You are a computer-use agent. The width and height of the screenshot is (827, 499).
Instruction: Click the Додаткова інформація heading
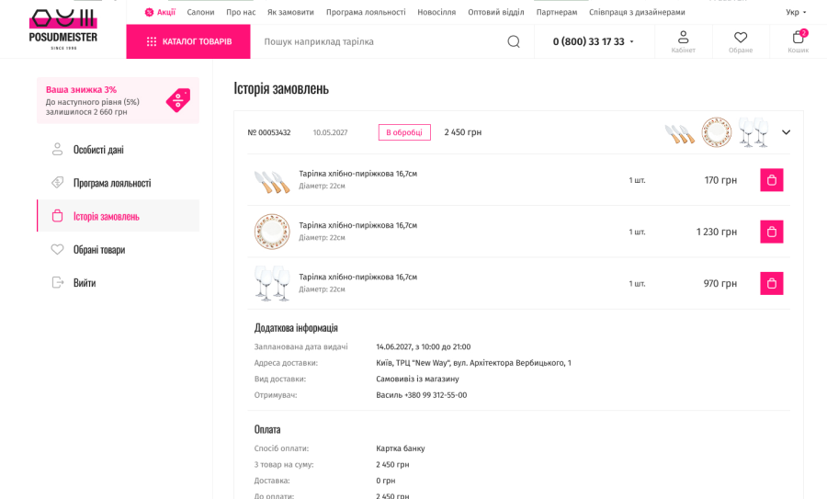pyautogui.click(x=296, y=328)
